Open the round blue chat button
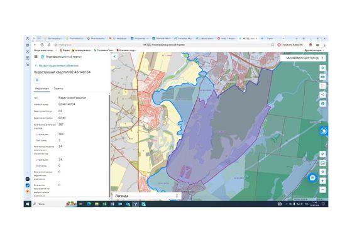Viewport: 352px width, 249px height. click(x=312, y=178)
